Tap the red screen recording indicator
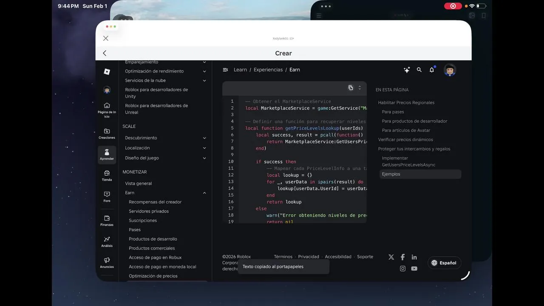 453,6
